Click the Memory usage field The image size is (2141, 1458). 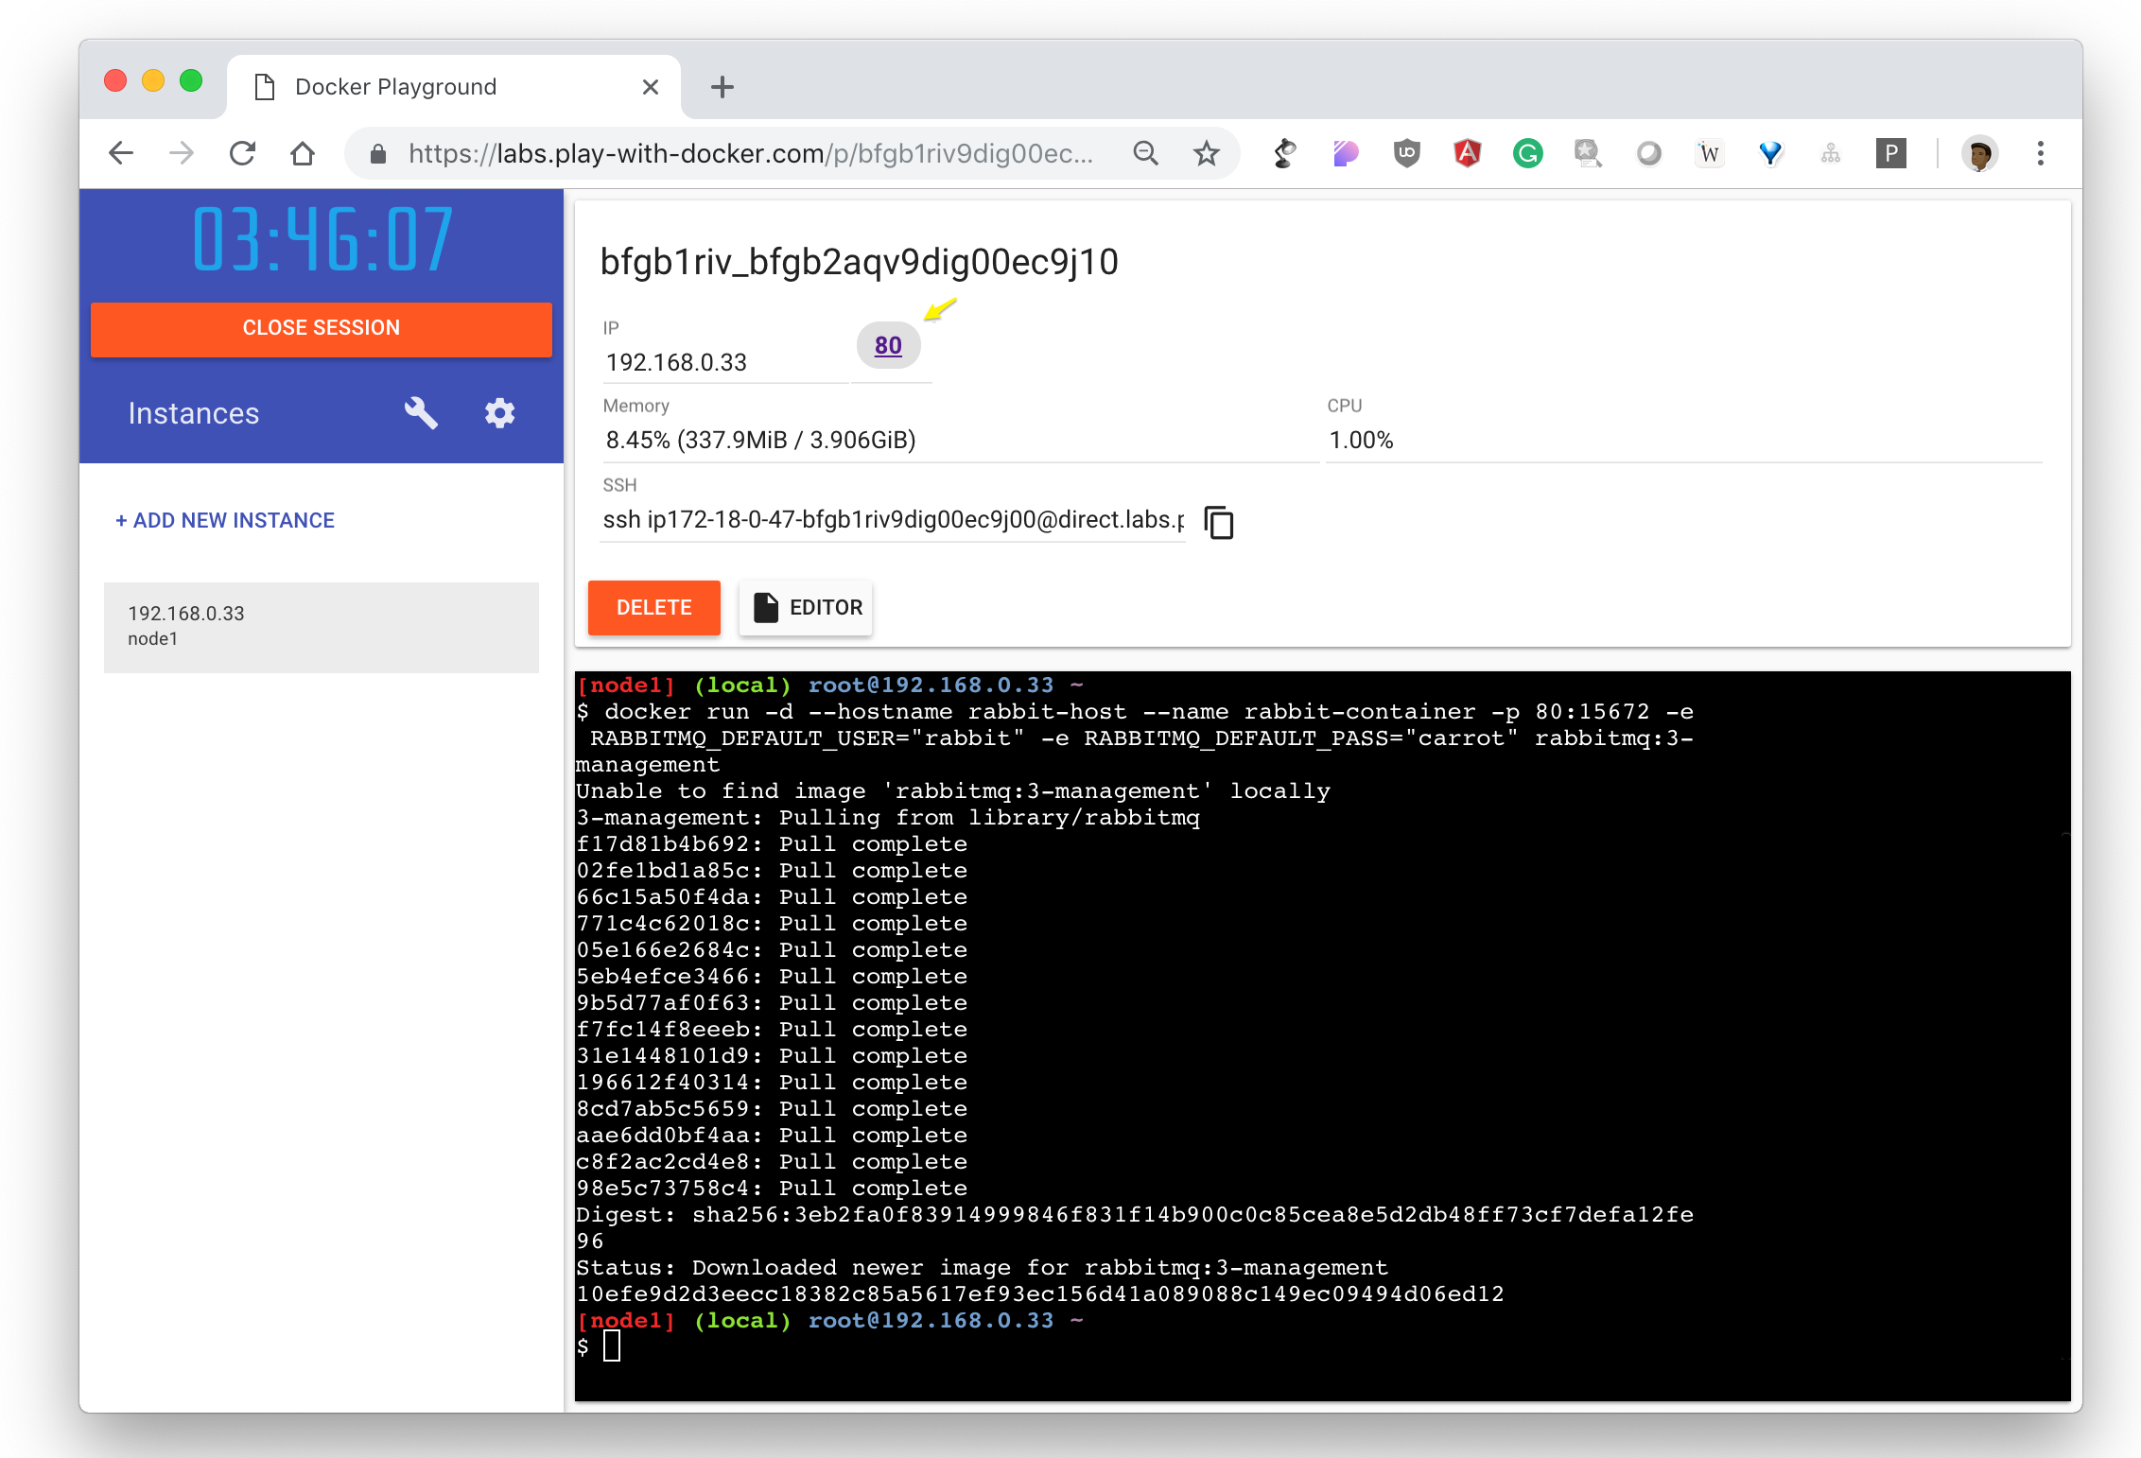[960, 441]
